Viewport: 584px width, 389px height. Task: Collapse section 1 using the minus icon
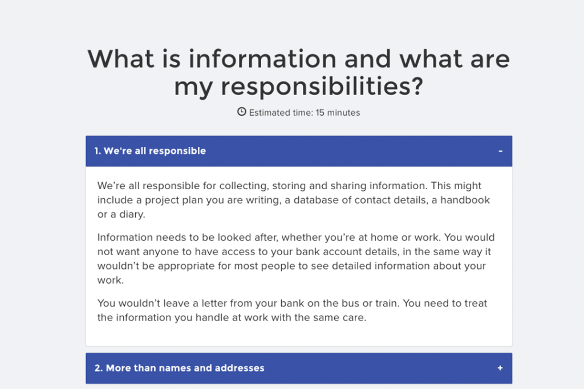point(500,151)
